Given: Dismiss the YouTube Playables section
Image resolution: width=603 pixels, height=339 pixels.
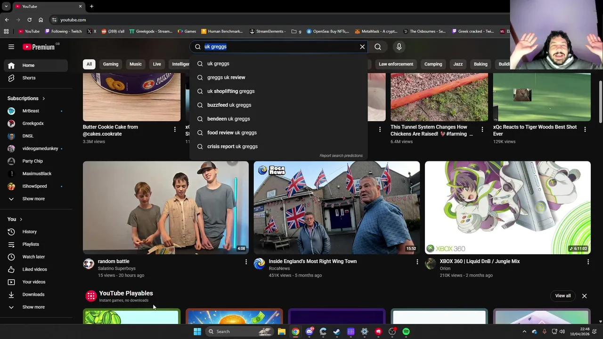Looking at the screenshot, I should pyautogui.click(x=584, y=296).
